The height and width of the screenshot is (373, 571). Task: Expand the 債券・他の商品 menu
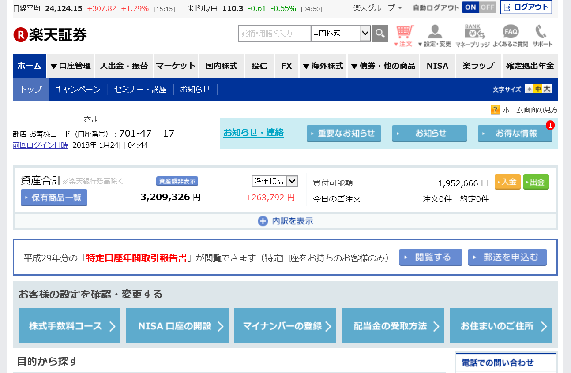pyautogui.click(x=383, y=66)
